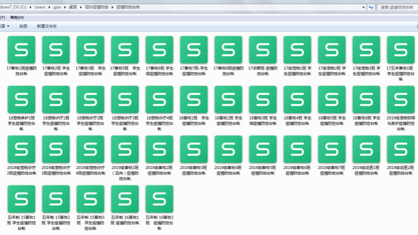This screenshot has height=235, width=418.
Task: Select the 2019级动医2班疫情防控台帐 file icon
Action: (401, 149)
